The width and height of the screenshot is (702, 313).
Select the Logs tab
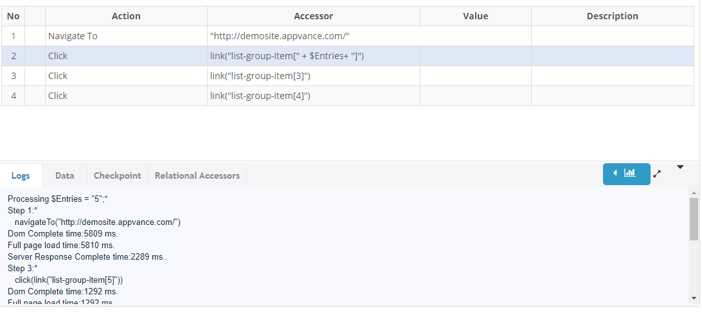(x=21, y=175)
